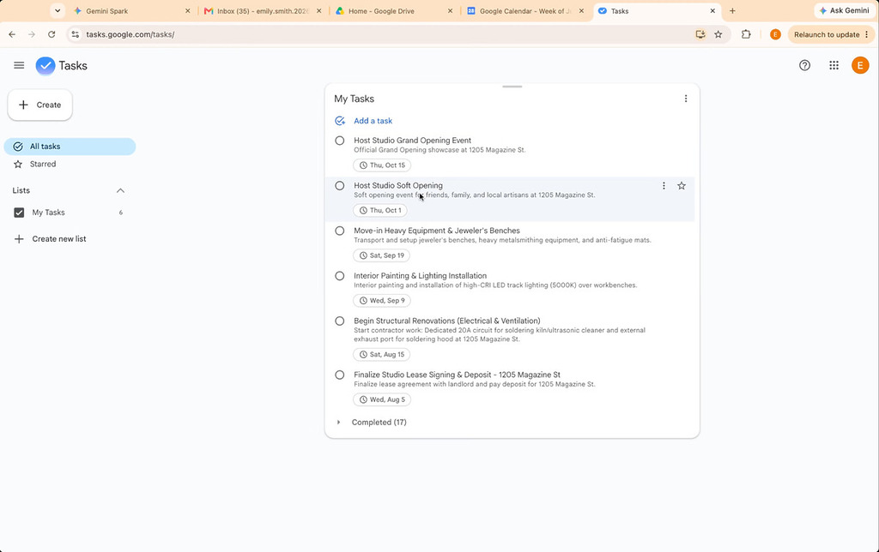Click Official Grand Opening showcase description text
The image size is (879, 552).
[439, 150]
